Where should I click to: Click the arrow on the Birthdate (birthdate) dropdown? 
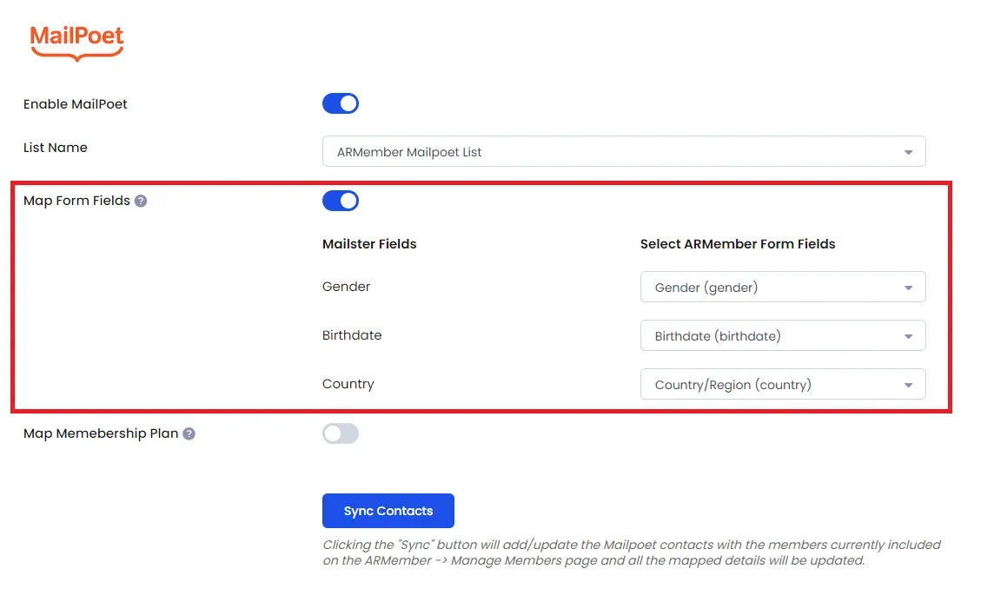click(908, 337)
